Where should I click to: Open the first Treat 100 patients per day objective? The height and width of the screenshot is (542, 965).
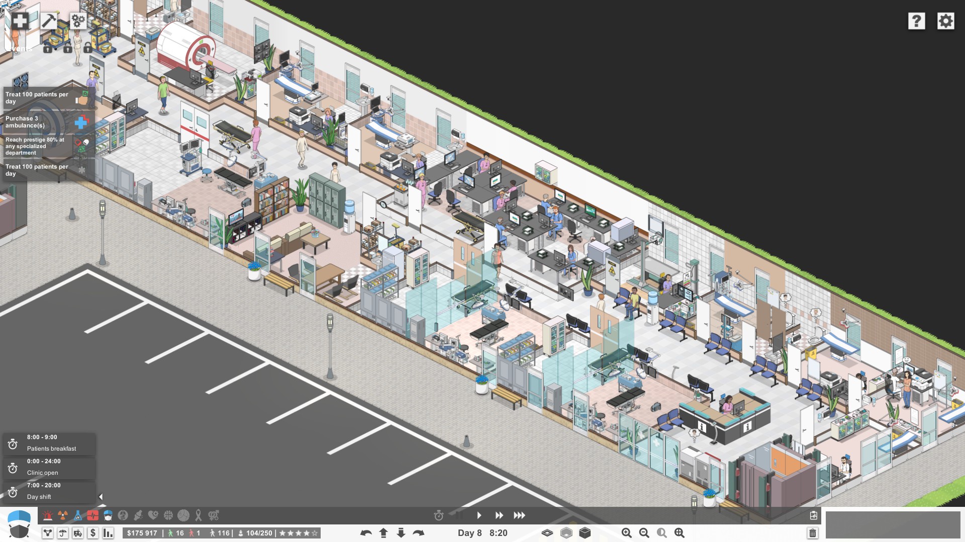click(48, 98)
